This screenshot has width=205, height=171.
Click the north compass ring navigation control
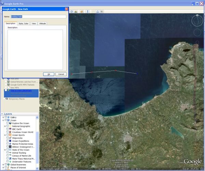pyautogui.click(x=197, y=20)
